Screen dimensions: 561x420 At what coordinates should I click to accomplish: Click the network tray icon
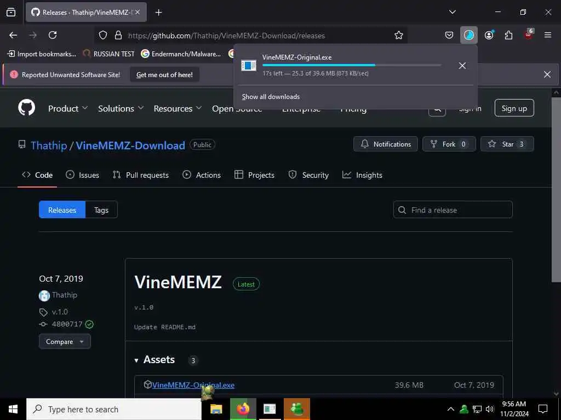(477, 409)
